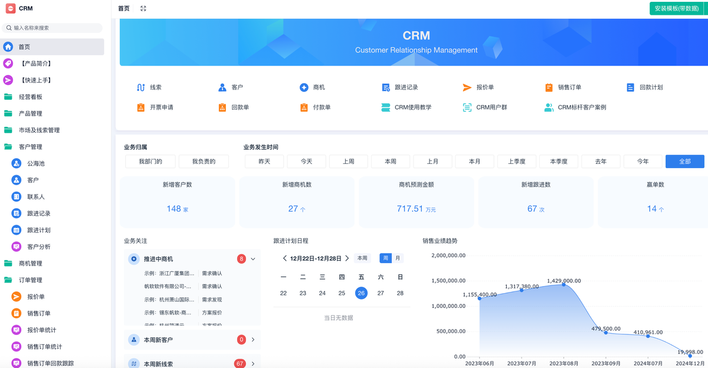Click 479,500.00 data point on chart

click(x=606, y=333)
